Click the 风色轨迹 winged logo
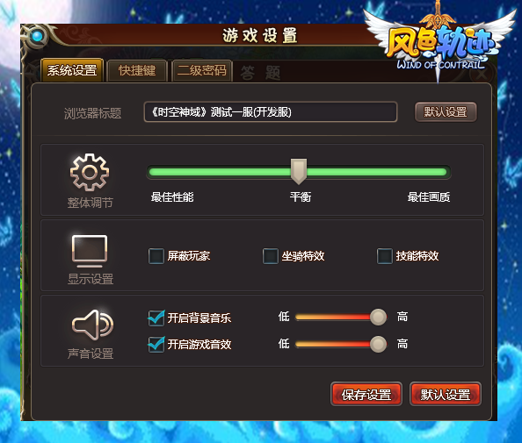Screen dimensions: 522x443 click(x=439, y=41)
